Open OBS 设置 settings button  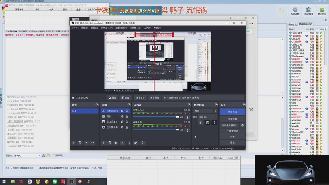tap(232, 137)
